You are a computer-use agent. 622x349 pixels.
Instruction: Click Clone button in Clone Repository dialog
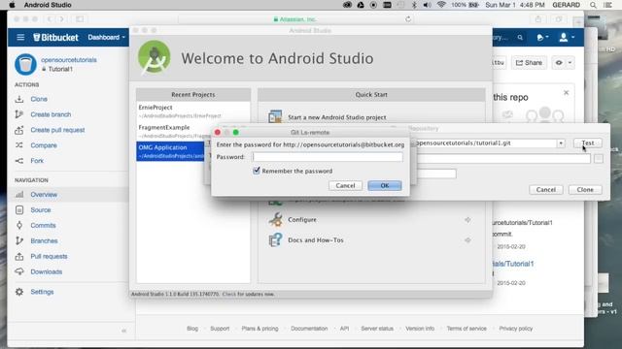[585, 190]
